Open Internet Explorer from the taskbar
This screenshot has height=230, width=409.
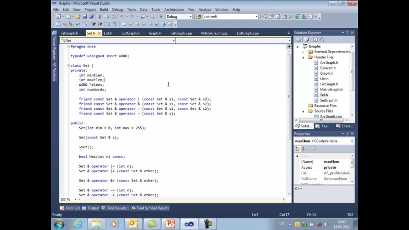(78, 224)
